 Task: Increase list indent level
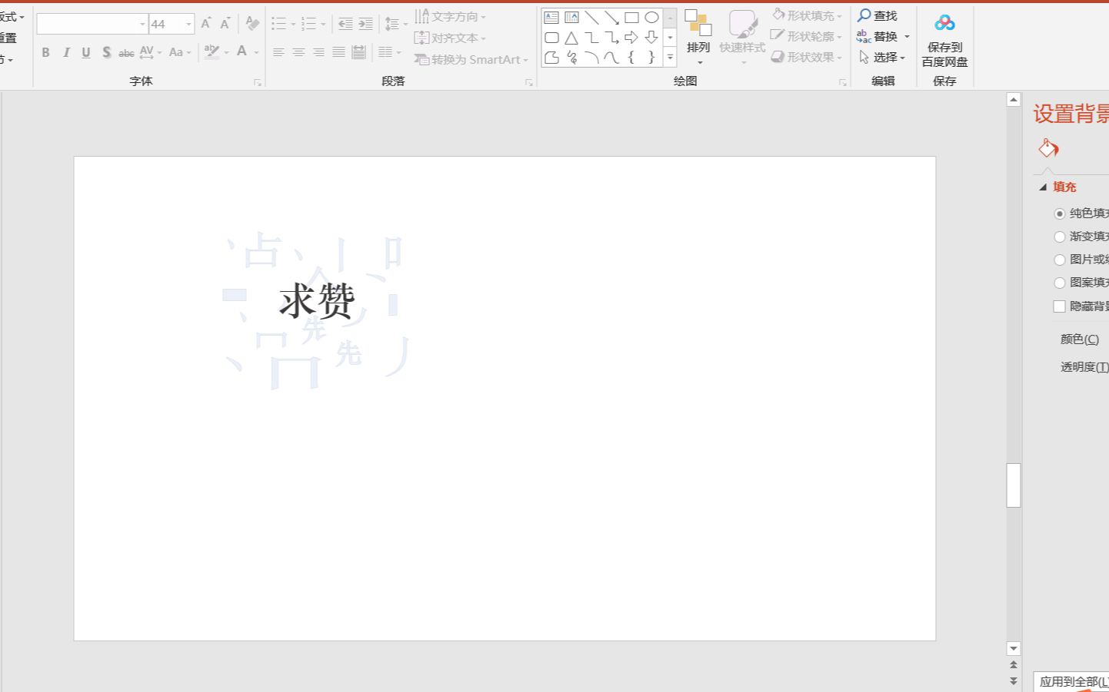pos(365,24)
